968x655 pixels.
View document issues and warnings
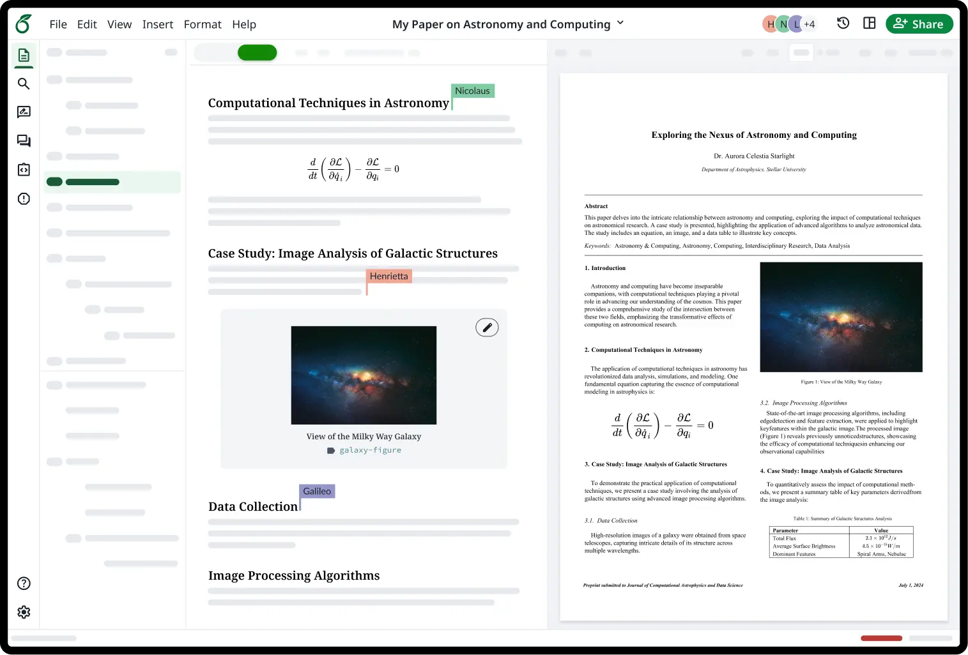(24, 199)
